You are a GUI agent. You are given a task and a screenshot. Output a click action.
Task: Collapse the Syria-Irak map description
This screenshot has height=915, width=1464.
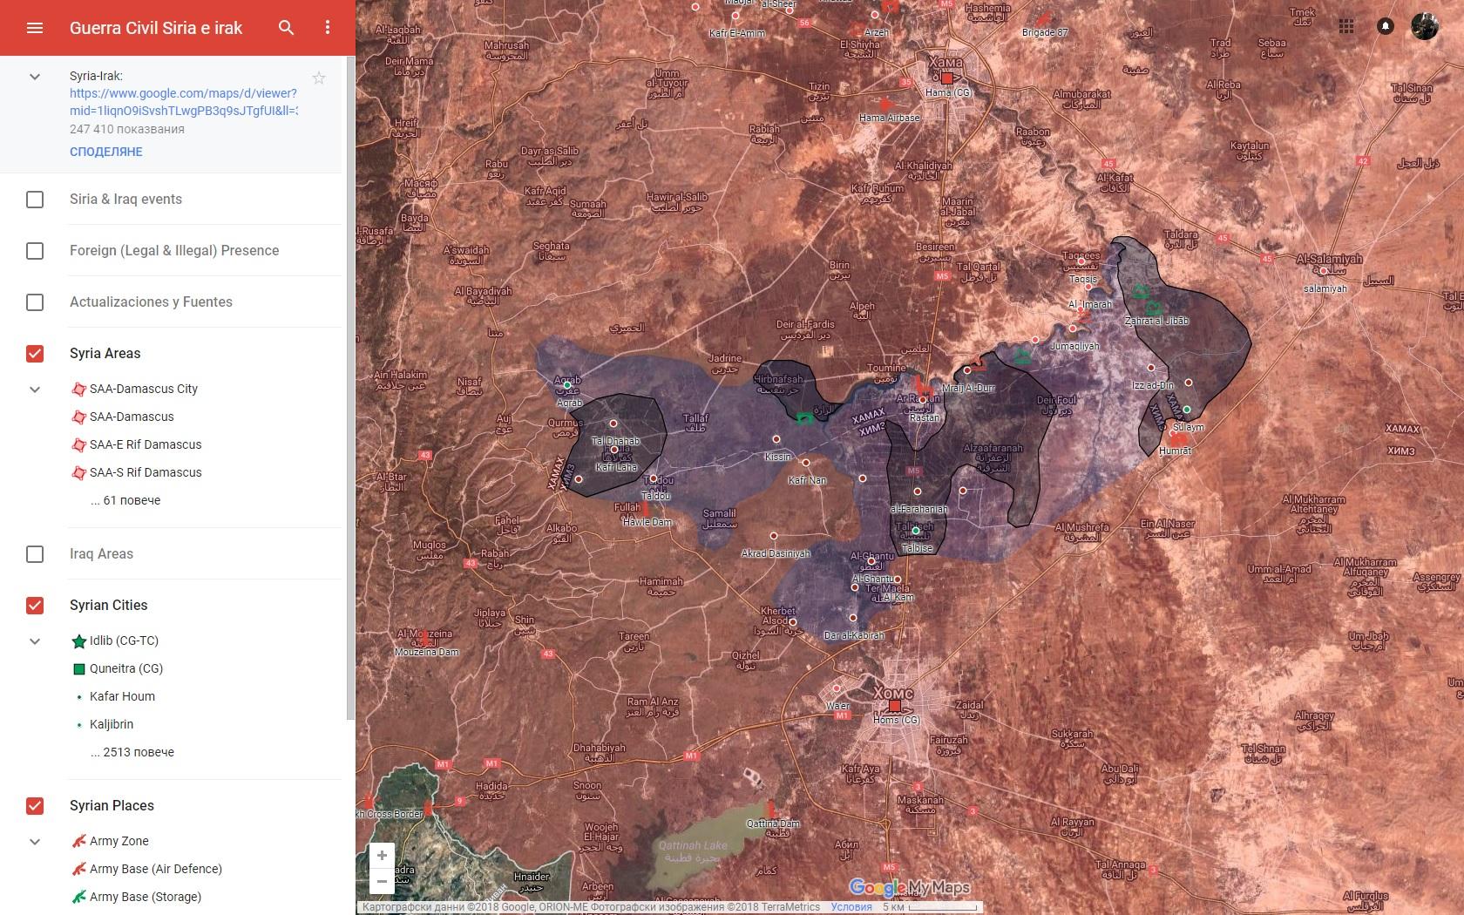(x=35, y=77)
